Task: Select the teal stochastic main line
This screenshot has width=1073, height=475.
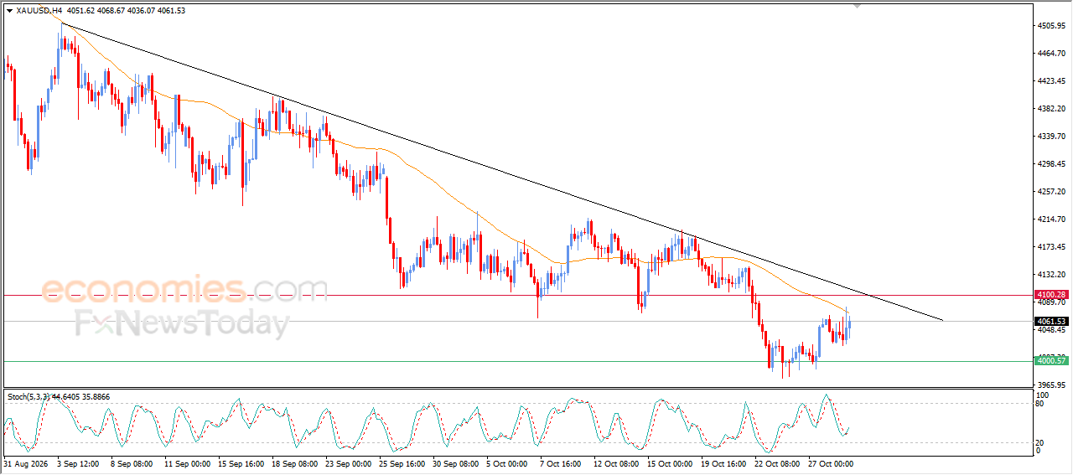Action: click(419, 421)
